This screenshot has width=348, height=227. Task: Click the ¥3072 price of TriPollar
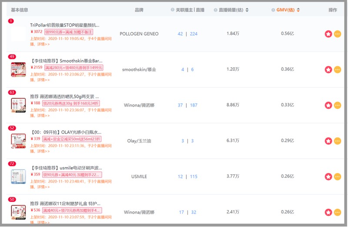[x=37, y=32]
